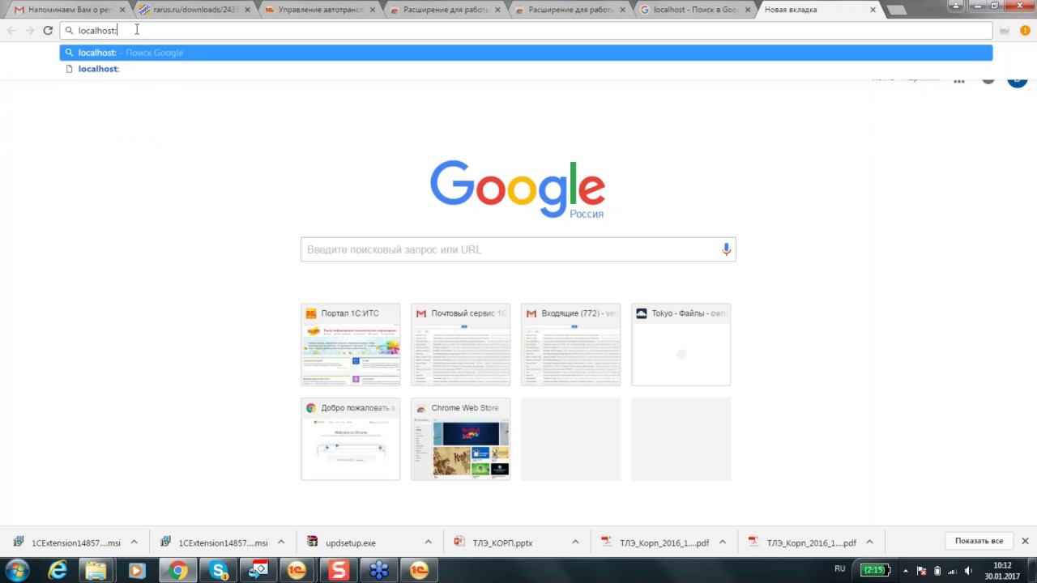Open the Входящие (772) Gmail thumbnail
The height and width of the screenshot is (583, 1037).
pyautogui.click(x=570, y=344)
